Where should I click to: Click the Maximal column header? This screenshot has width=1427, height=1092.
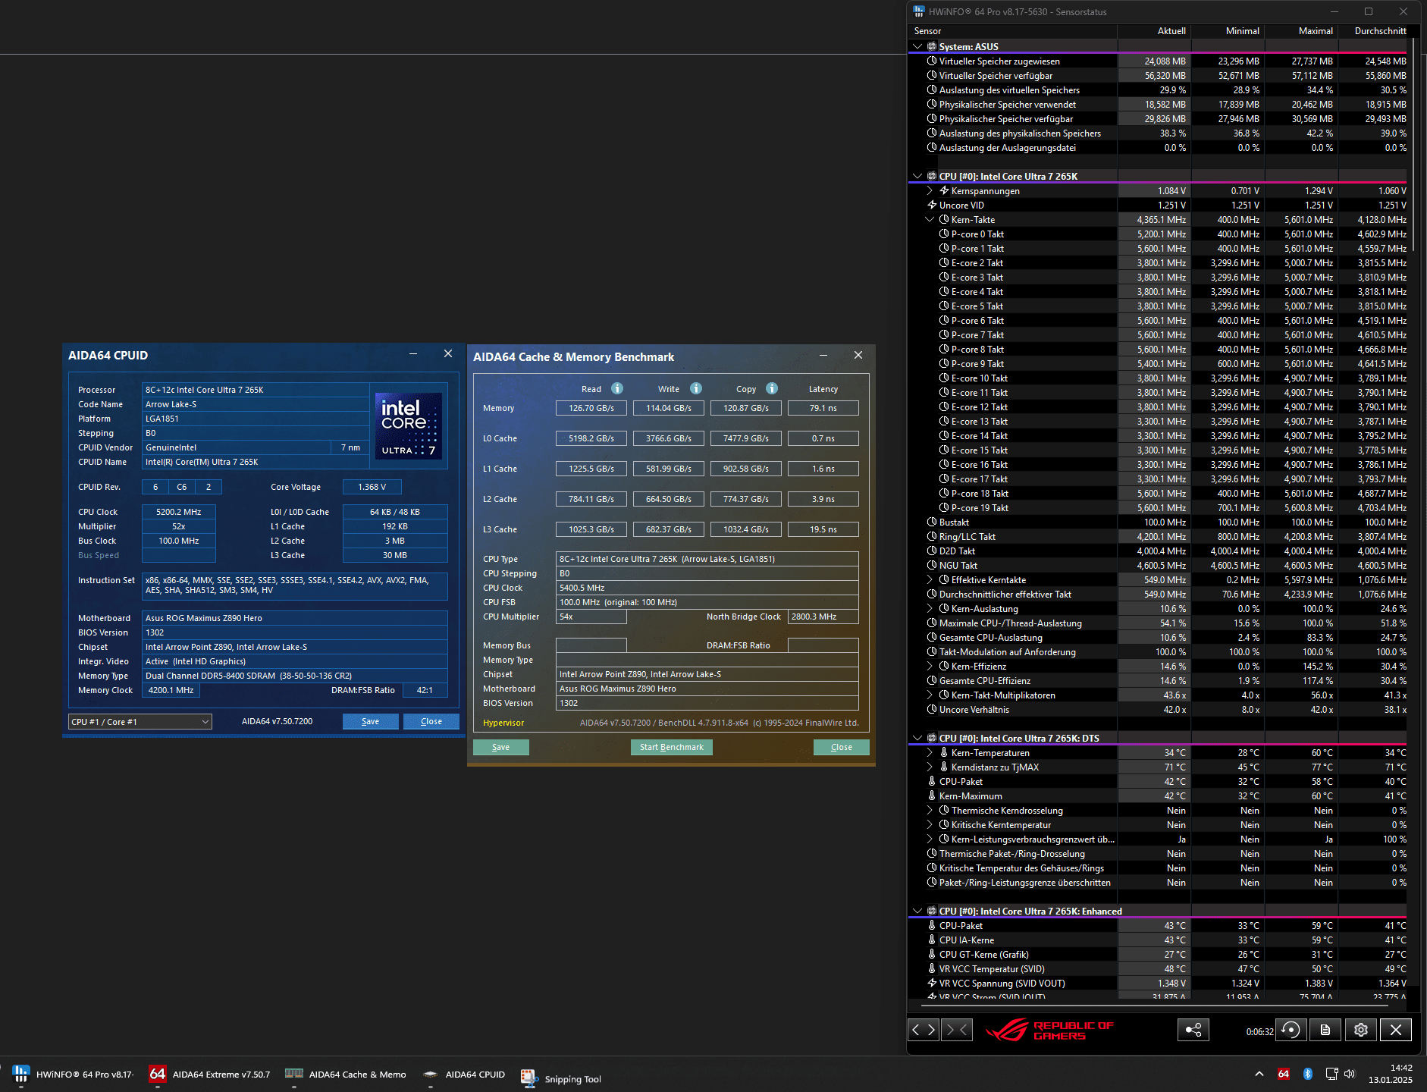coord(1301,31)
